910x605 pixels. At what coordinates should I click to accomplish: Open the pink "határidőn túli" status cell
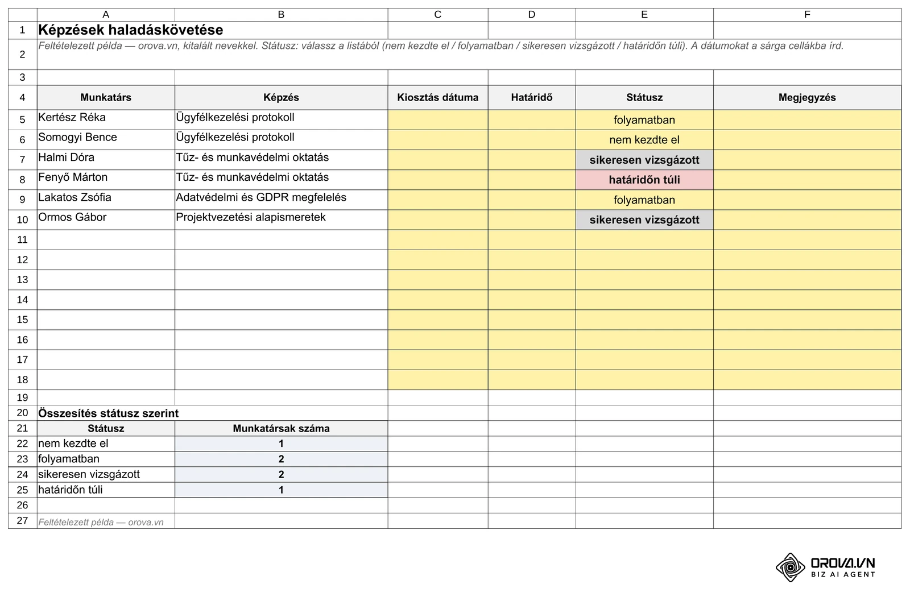[644, 180]
